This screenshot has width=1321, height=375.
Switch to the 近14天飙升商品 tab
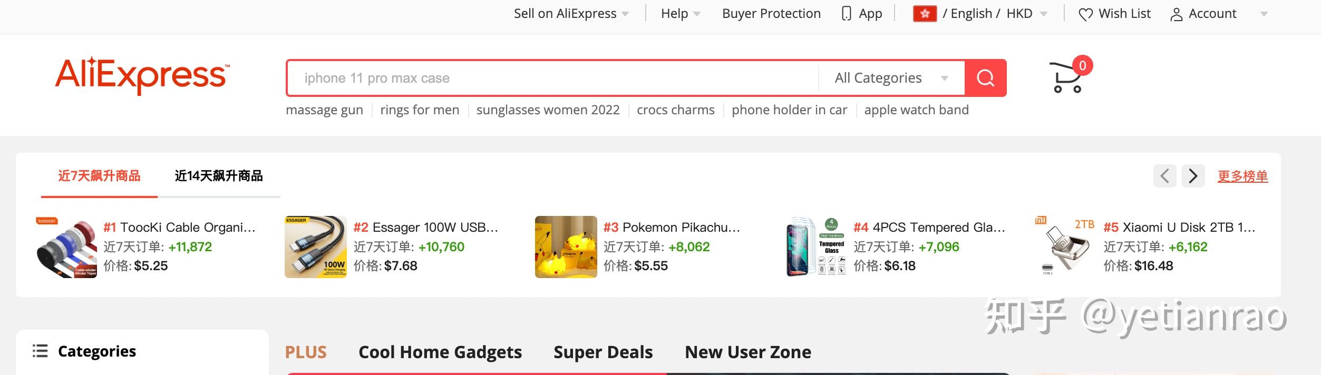tap(219, 176)
